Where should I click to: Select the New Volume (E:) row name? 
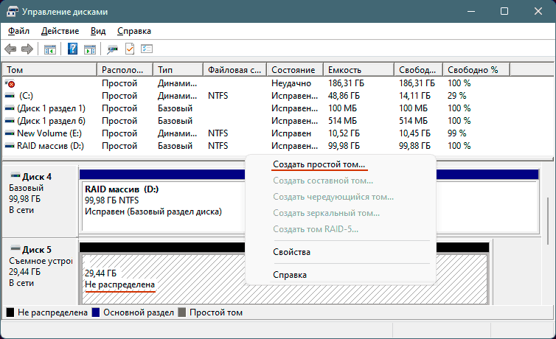pos(49,133)
